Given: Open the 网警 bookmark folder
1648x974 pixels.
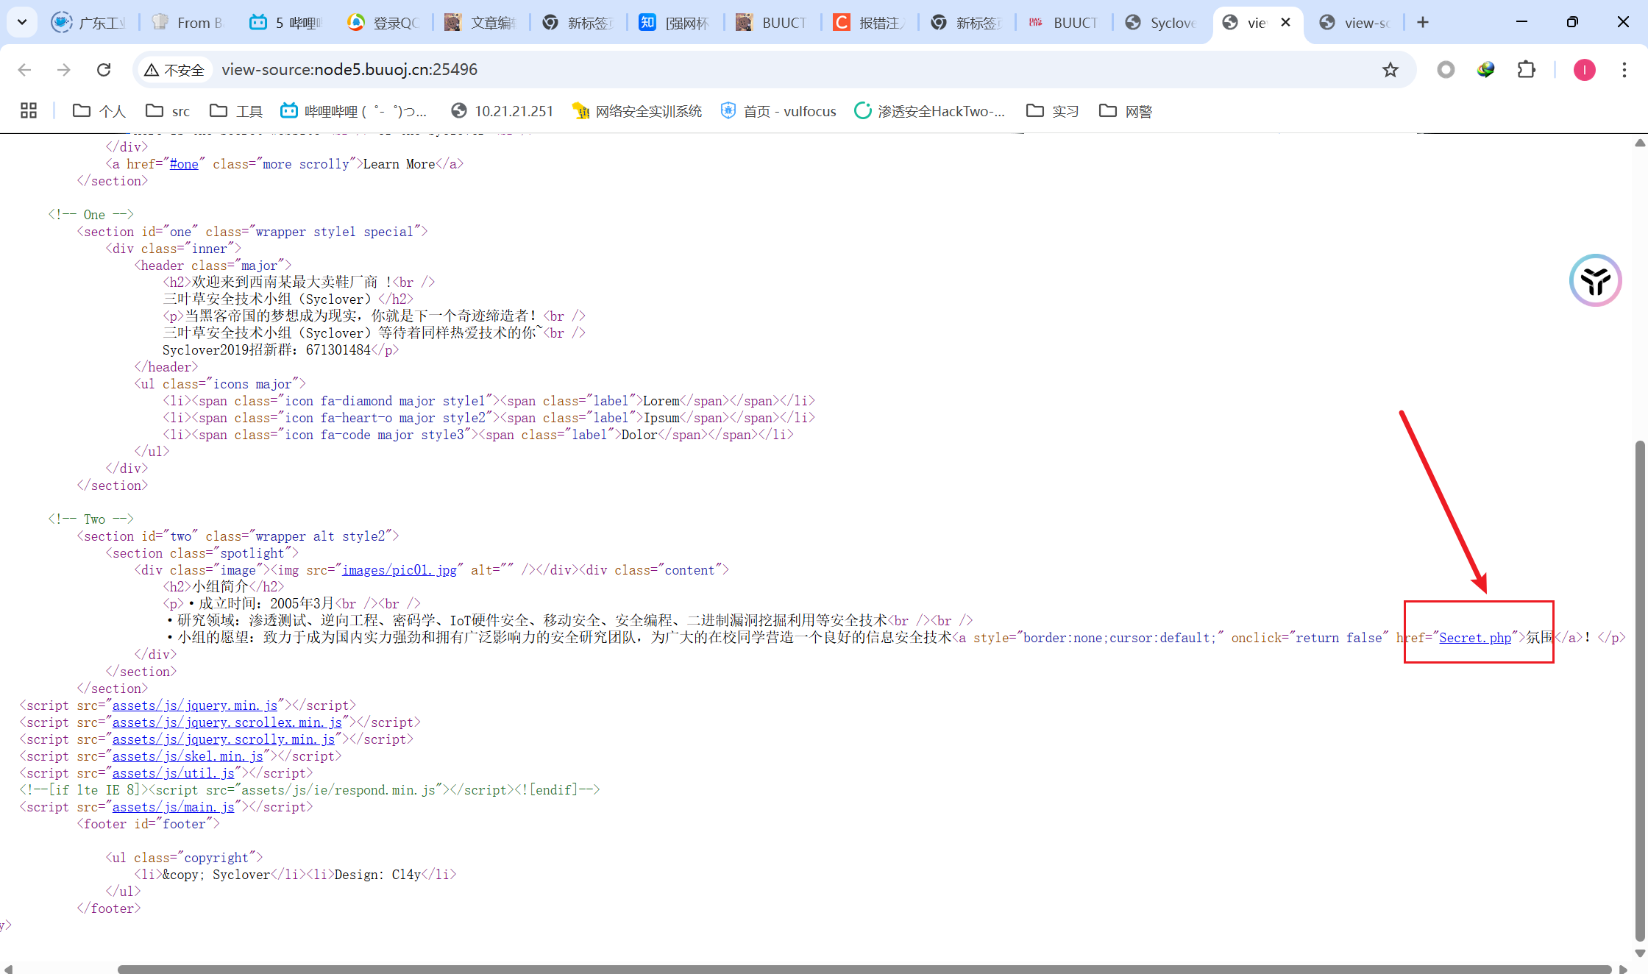Looking at the screenshot, I should pyautogui.click(x=1126, y=111).
